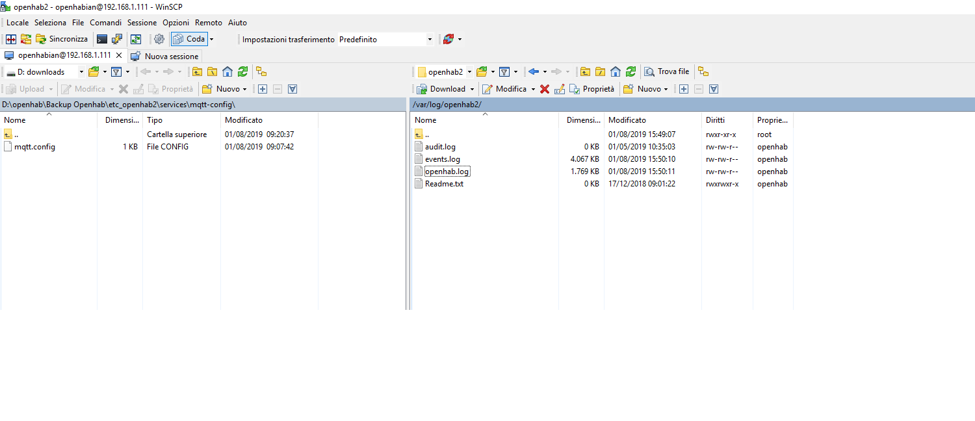Viewport: 975px width, 421px height.
Task: Toggle the Coda queue view button
Action: point(189,39)
